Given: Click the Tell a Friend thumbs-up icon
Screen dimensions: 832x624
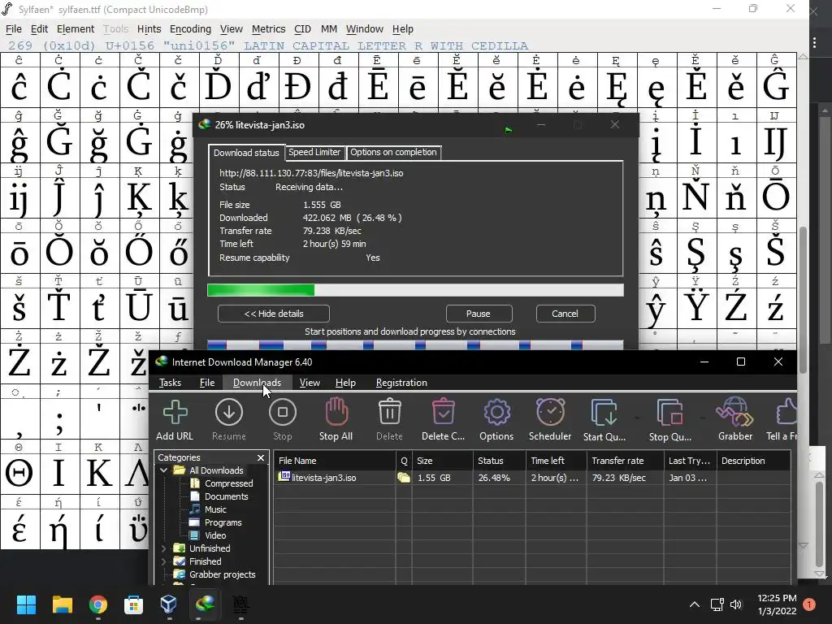Looking at the screenshot, I should click(x=786, y=412).
